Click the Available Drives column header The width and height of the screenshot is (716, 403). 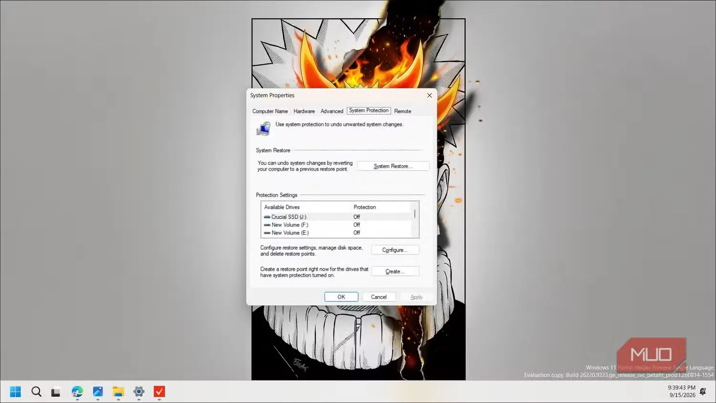coord(306,207)
